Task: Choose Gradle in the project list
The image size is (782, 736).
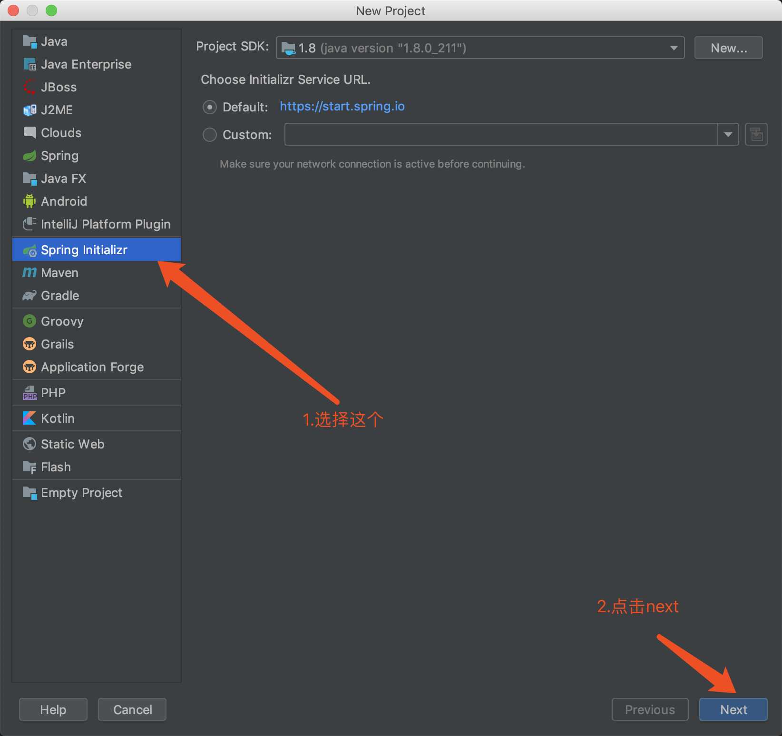Action: pos(97,296)
